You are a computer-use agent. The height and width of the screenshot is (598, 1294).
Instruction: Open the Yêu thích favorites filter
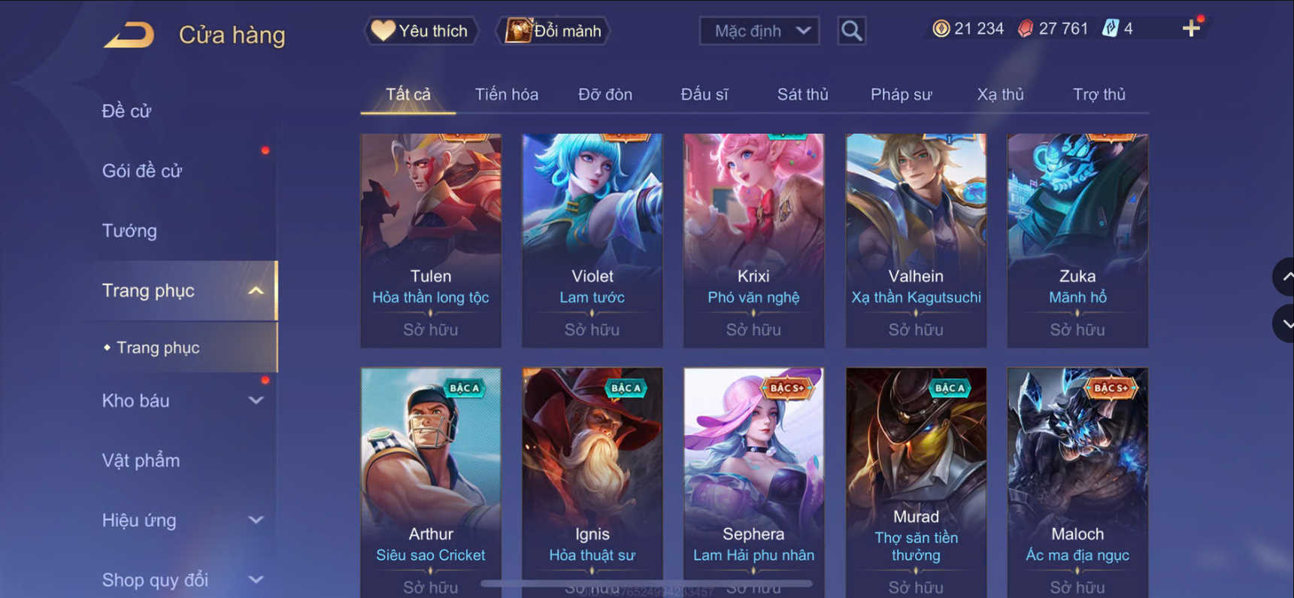[421, 31]
